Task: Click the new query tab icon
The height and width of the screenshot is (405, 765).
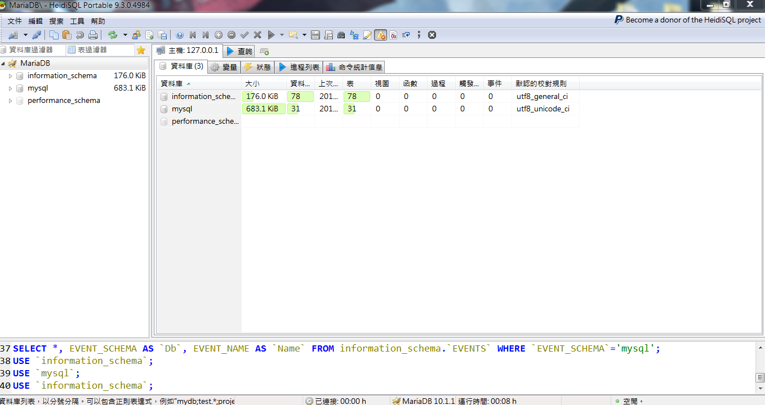Action: [x=264, y=51]
